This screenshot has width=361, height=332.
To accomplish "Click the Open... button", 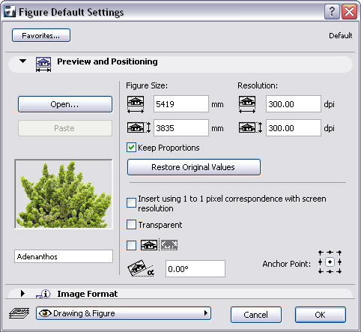I will 65,104.
